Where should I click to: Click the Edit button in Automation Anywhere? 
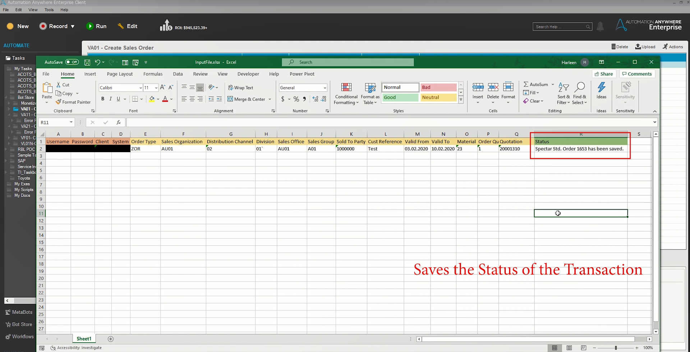127,26
